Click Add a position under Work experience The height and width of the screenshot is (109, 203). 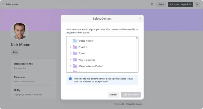point(20,68)
